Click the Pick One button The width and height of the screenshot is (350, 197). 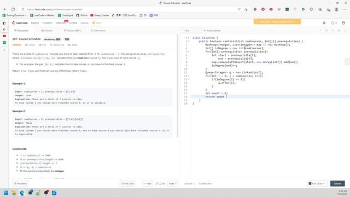pyautogui.click(x=127, y=184)
